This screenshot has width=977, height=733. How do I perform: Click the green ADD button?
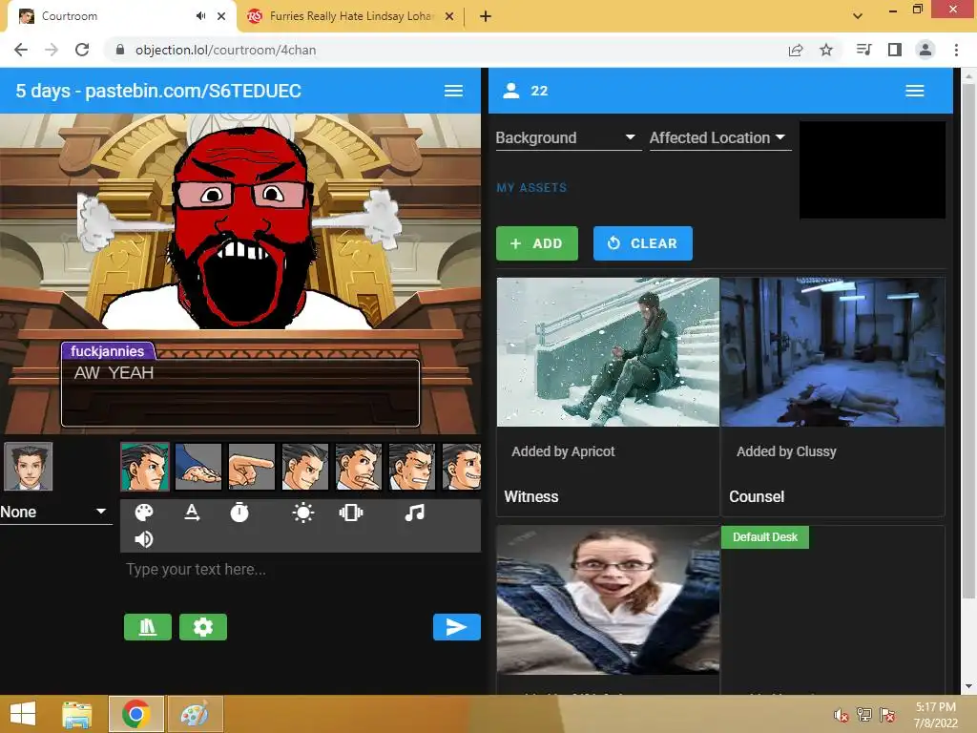537,243
